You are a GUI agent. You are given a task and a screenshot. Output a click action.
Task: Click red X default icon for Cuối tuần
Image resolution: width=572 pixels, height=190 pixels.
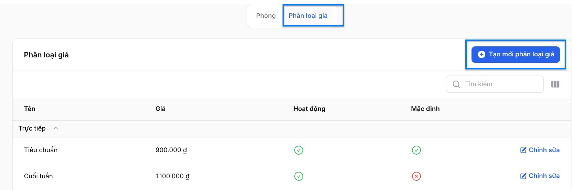(416, 176)
